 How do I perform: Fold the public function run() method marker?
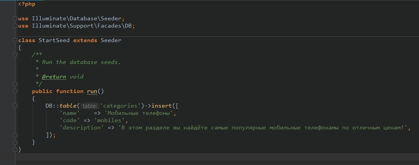click(15, 91)
